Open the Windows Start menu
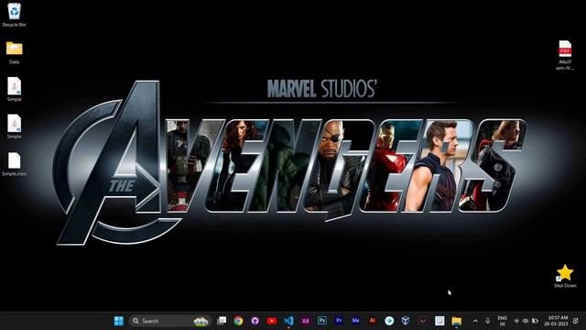The image size is (586, 330). [x=119, y=321]
